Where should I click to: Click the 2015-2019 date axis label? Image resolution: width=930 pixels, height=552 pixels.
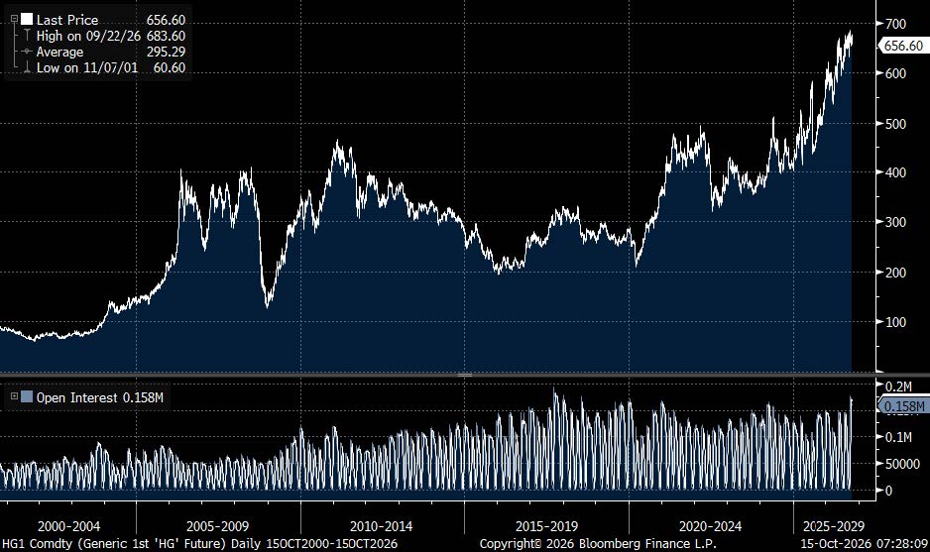(546, 526)
